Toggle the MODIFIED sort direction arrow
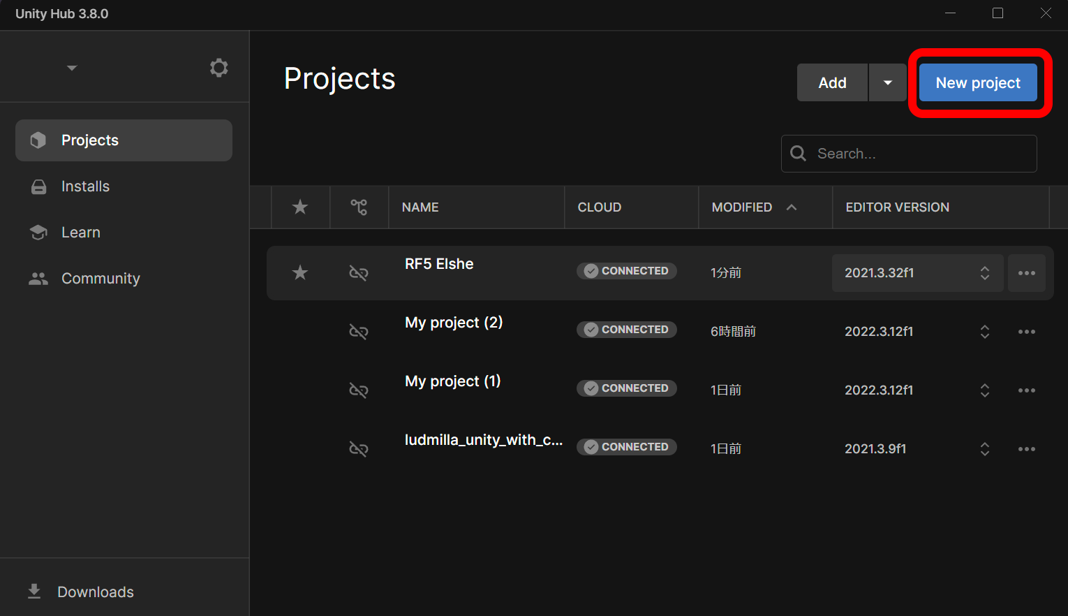Screen dimensions: 1068x616 792,207
